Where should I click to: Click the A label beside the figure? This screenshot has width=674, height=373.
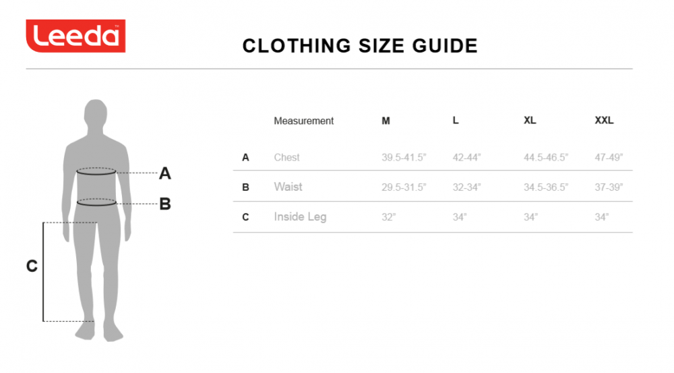tap(165, 174)
